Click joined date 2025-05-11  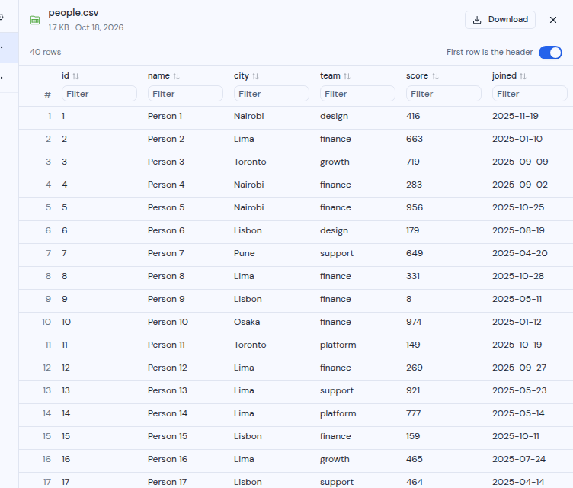[x=517, y=299]
